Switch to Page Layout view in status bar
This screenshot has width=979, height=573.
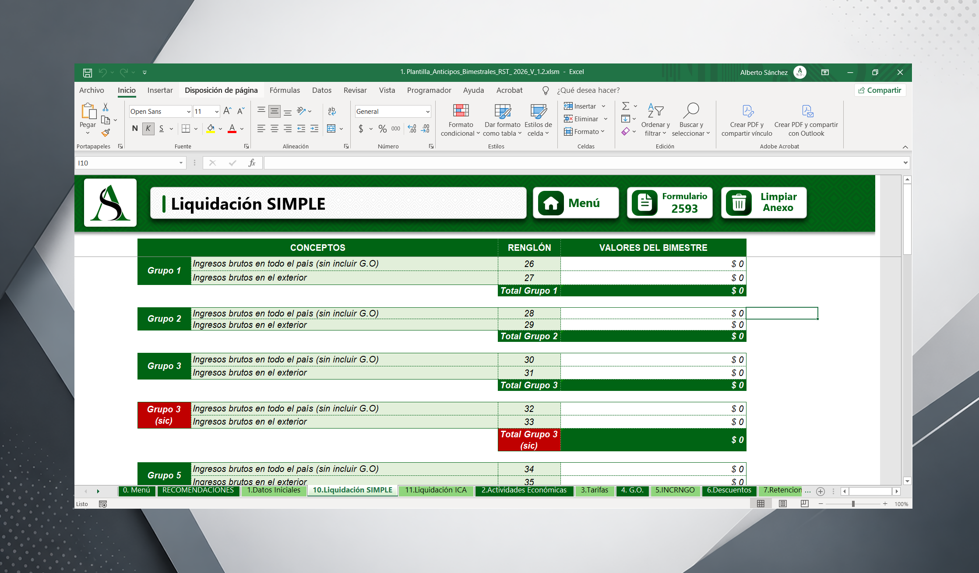coord(782,504)
